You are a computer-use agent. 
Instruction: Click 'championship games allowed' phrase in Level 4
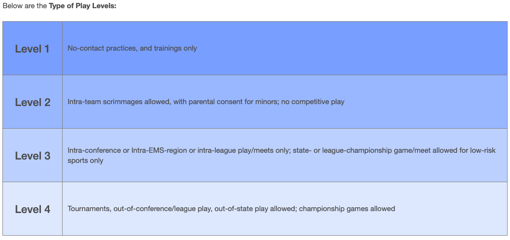click(x=347, y=209)
